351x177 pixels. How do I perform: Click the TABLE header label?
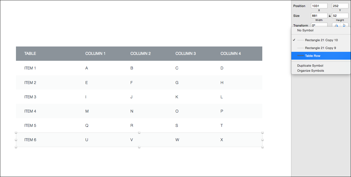[30, 53]
